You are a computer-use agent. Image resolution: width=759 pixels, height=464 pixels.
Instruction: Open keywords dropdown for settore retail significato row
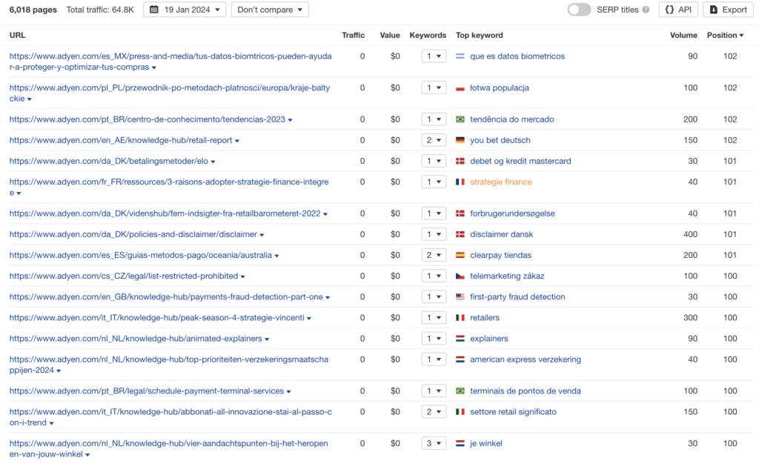434,412
